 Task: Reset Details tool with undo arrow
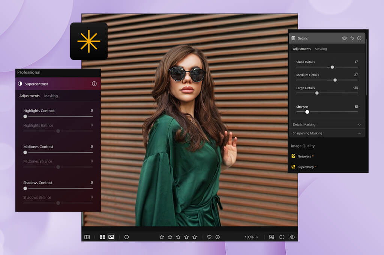coord(352,38)
